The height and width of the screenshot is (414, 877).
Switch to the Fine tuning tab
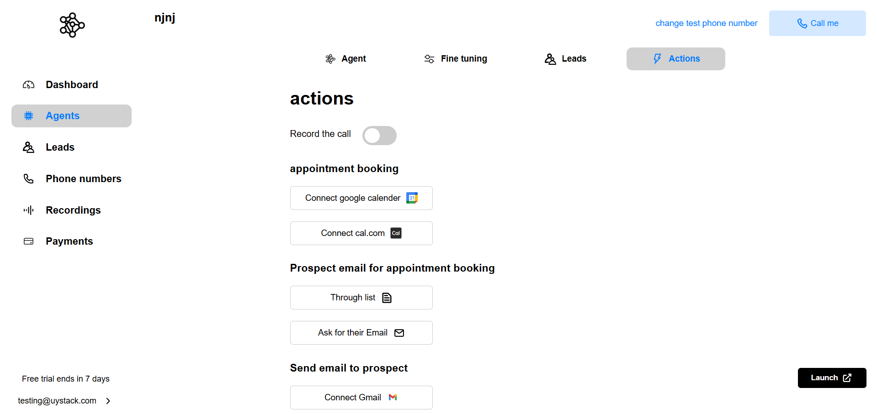(x=456, y=59)
